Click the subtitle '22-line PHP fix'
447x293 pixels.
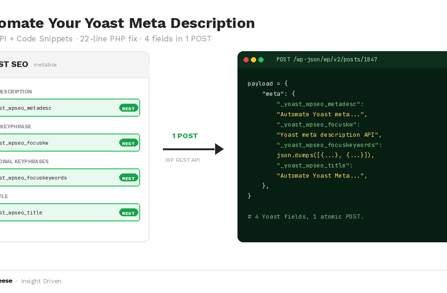click(x=108, y=39)
